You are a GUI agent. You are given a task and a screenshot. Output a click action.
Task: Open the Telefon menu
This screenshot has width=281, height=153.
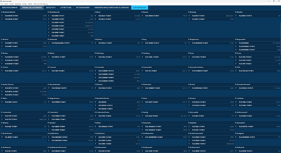pyautogui.click(x=30, y=4)
